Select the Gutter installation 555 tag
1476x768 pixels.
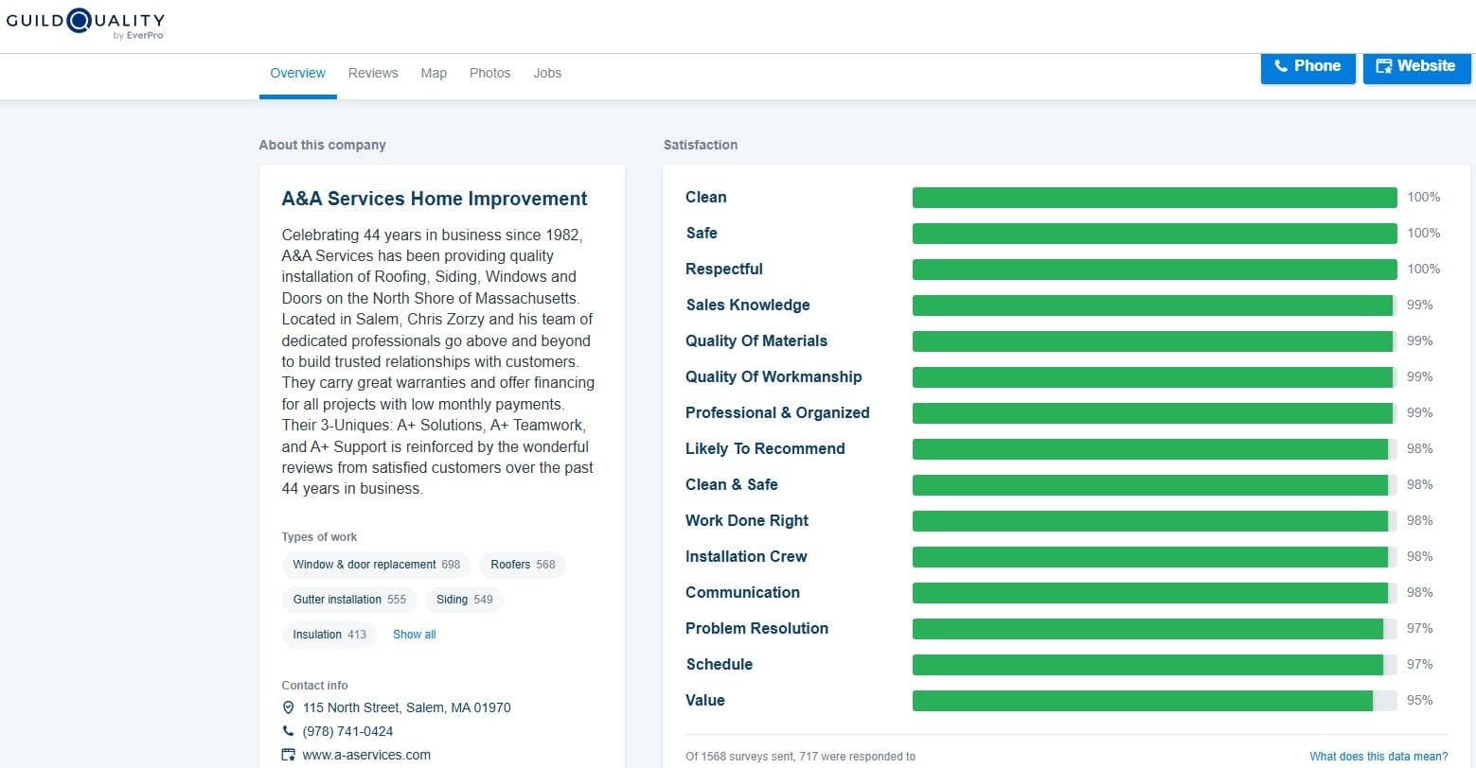(349, 600)
